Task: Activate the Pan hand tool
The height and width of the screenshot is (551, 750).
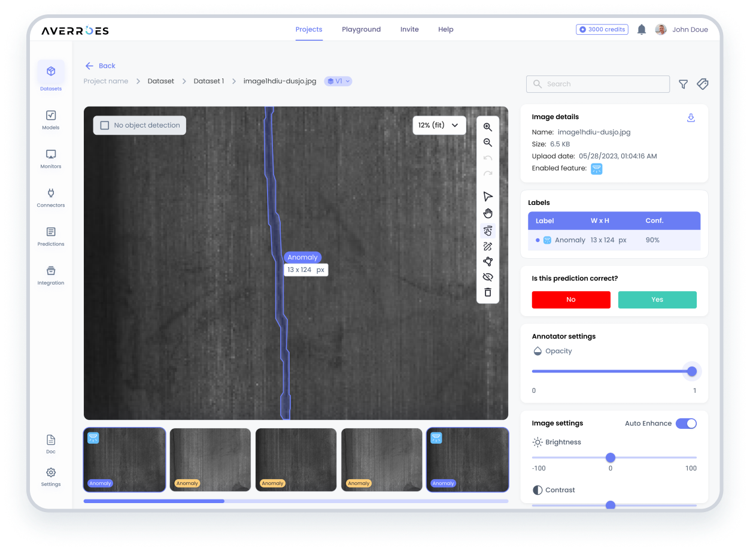Action: pos(488,213)
